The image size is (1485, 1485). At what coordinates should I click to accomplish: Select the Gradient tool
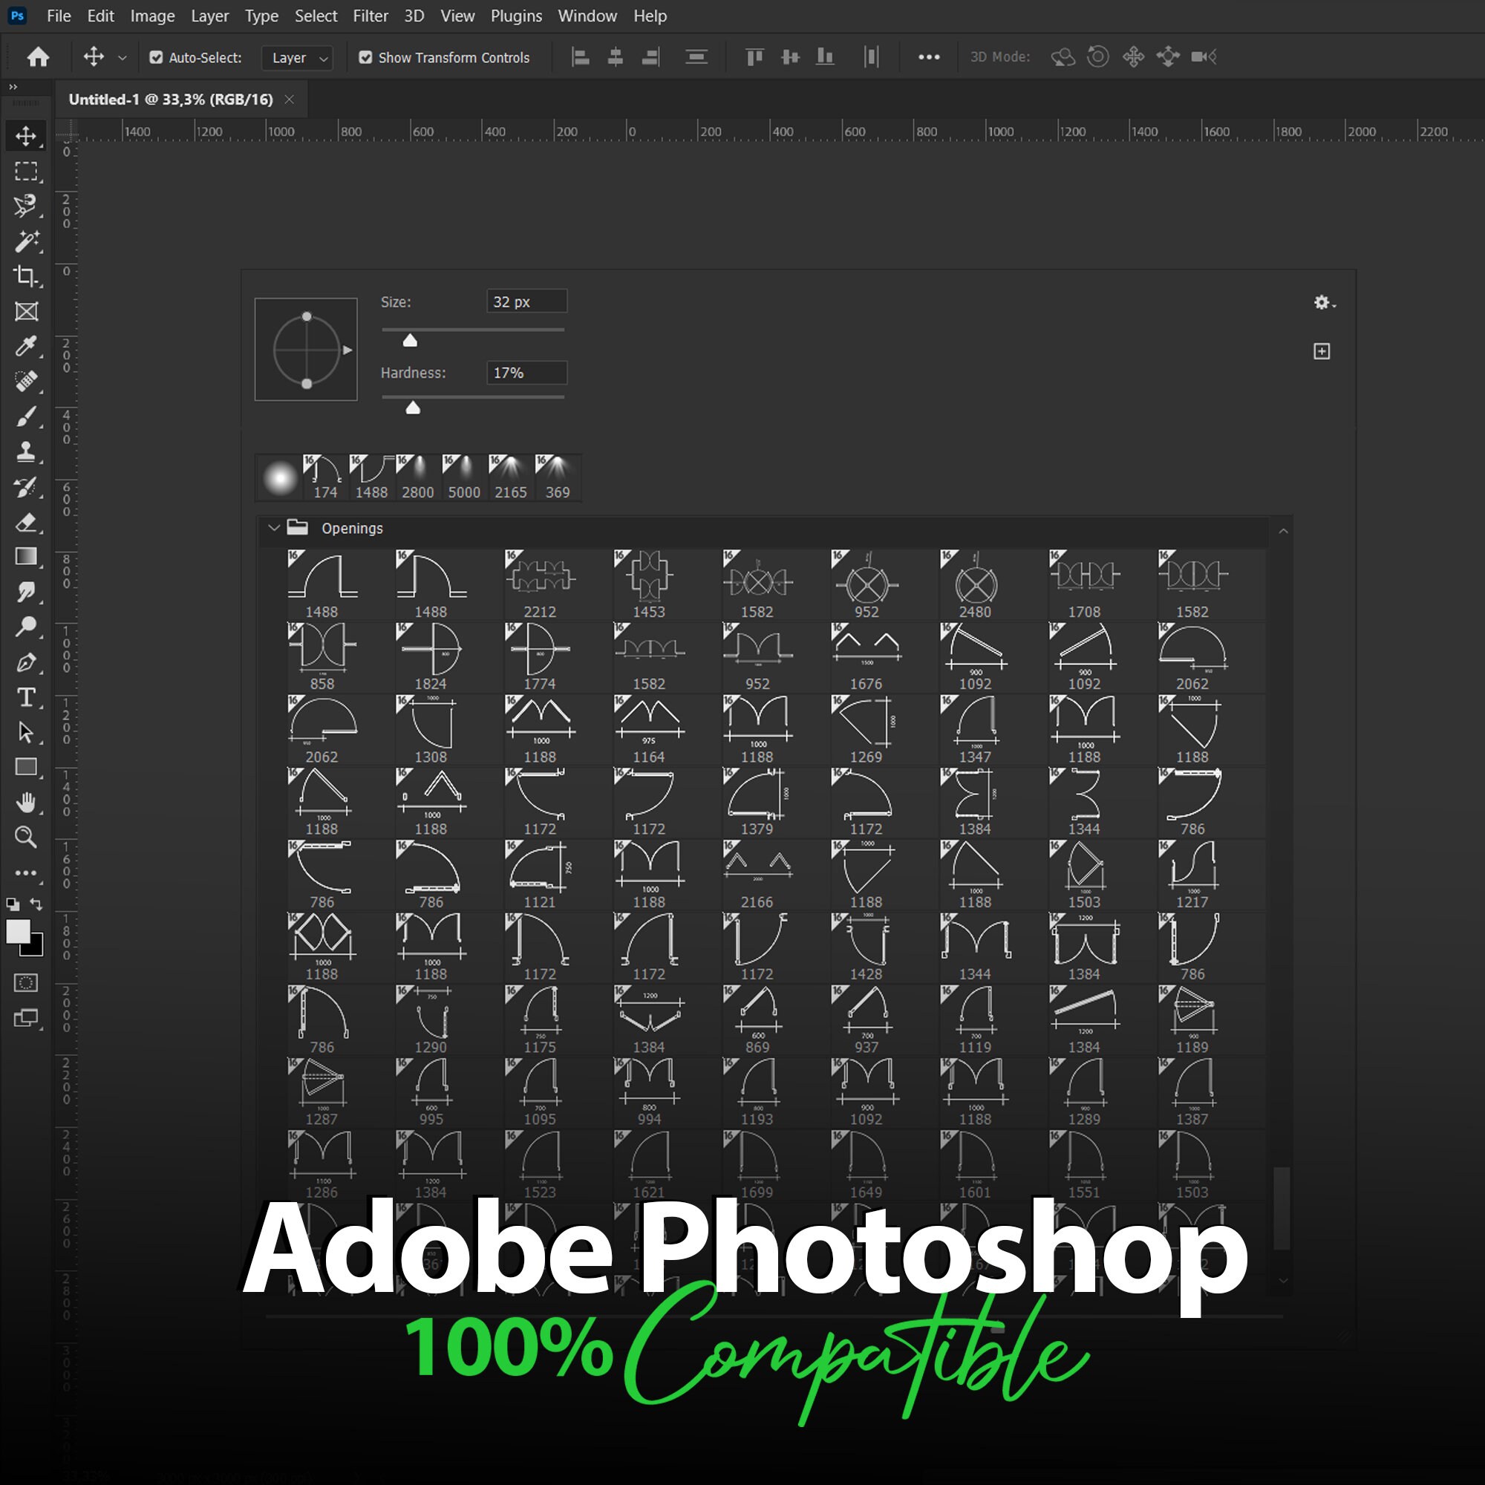26,556
